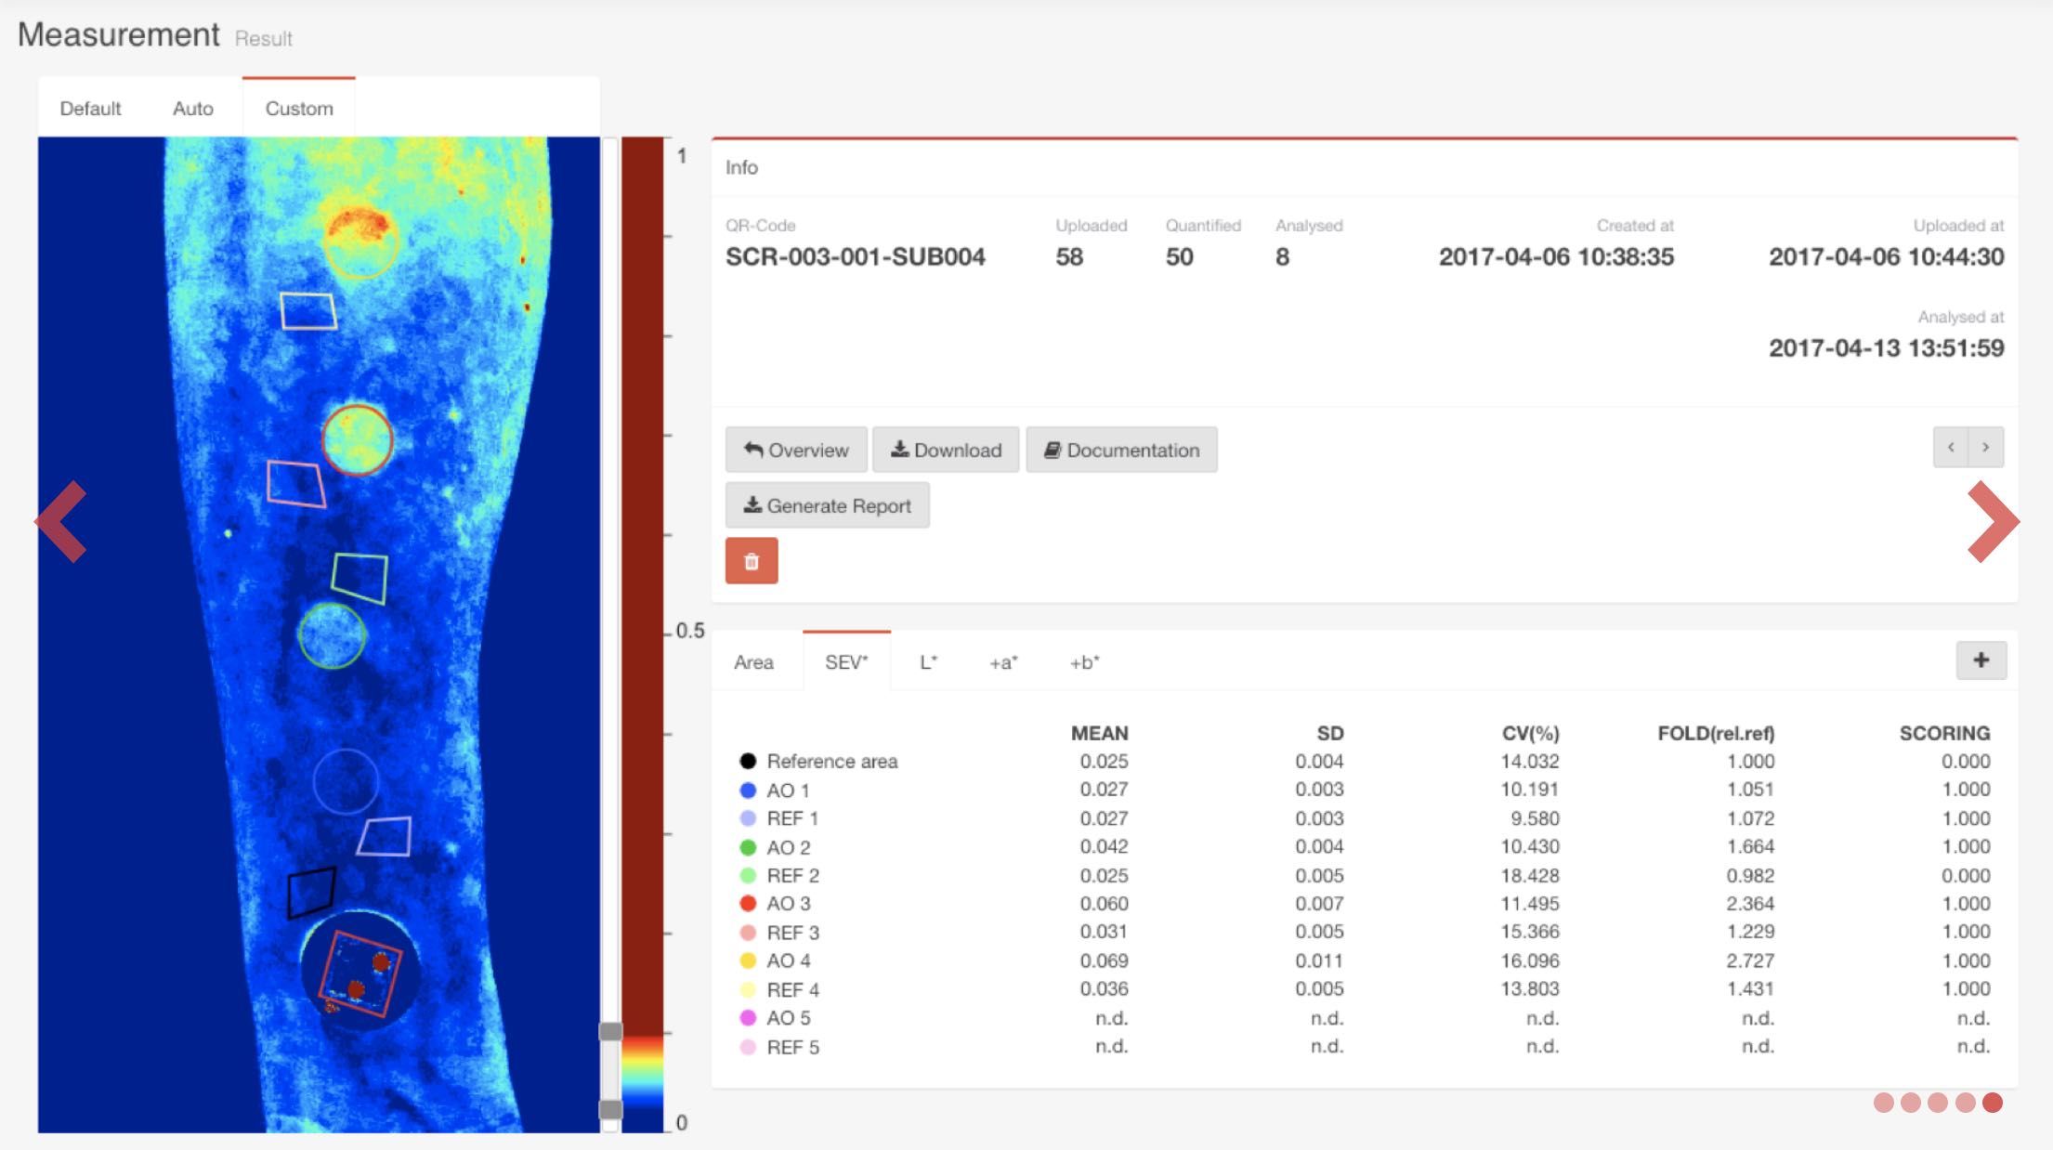Click the small next arrow in Info panel
The height and width of the screenshot is (1150, 2053).
point(1986,448)
